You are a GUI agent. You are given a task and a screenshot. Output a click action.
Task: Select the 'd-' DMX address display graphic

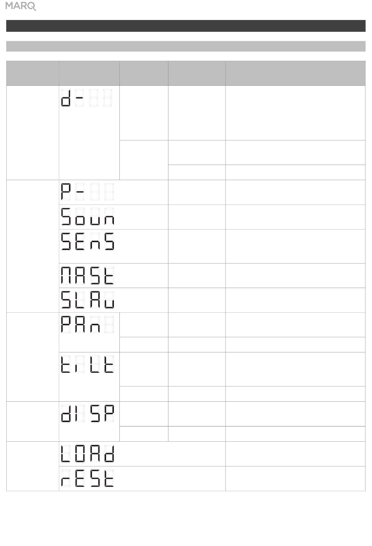click(87, 98)
